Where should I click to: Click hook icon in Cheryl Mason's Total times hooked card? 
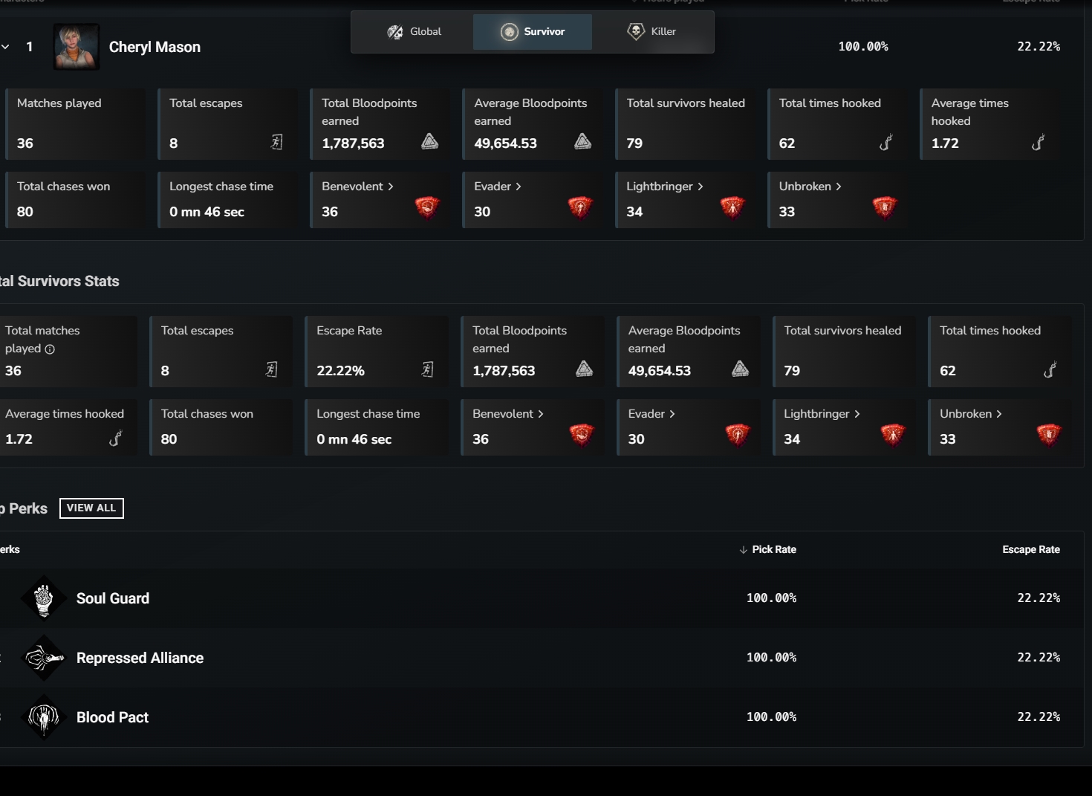pyautogui.click(x=885, y=142)
